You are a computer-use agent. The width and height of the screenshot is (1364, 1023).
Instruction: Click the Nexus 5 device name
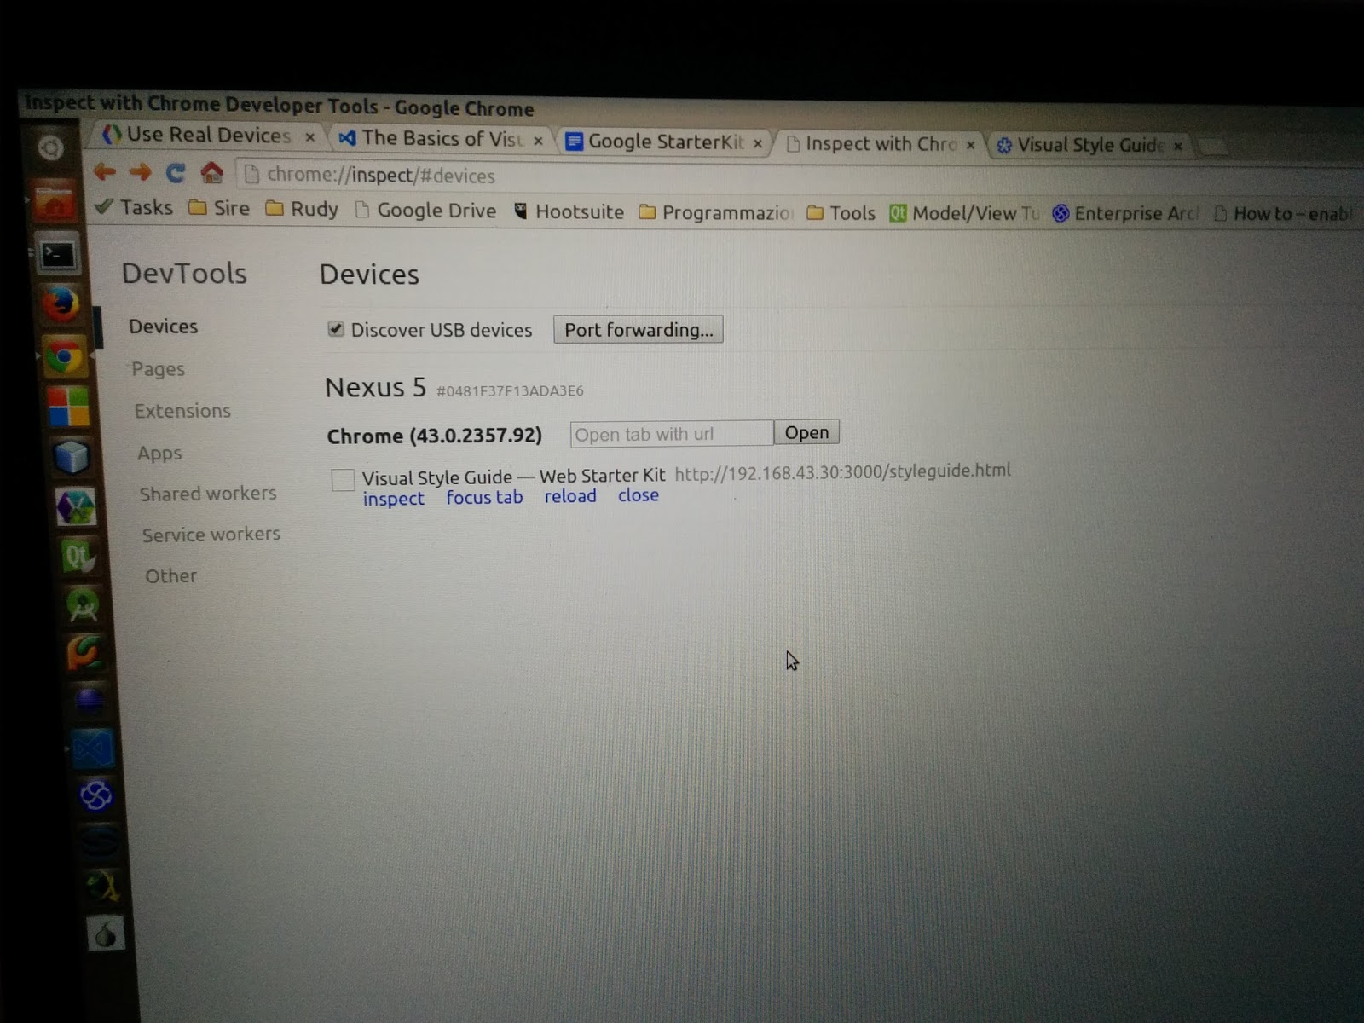pos(375,387)
